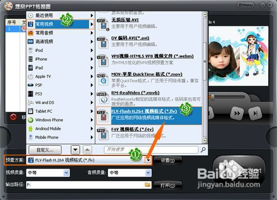This screenshot has width=277, height=200.
Task: Click the DV 编码 AVI format icon
Action: tap(103, 43)
